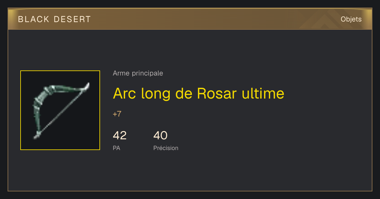Click the Arme principale category label

point(138,73)
